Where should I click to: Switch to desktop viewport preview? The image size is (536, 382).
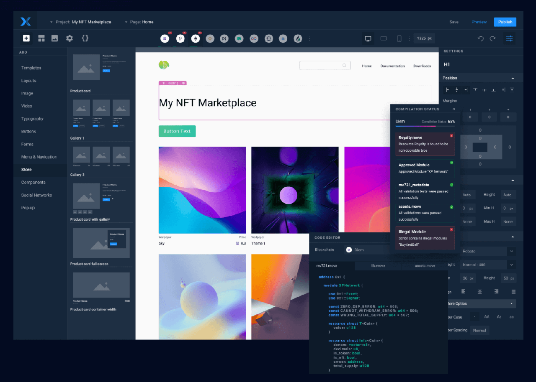(368, 38)
